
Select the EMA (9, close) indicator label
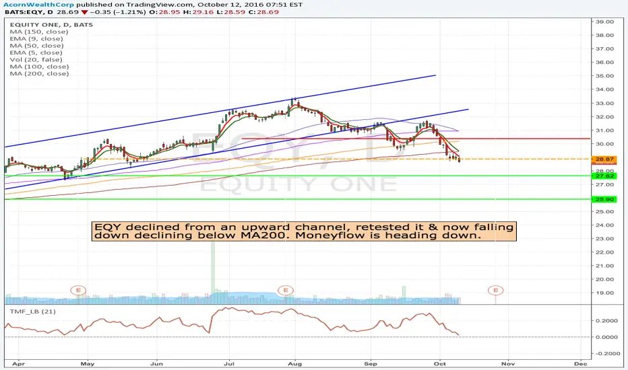[36, 39]
